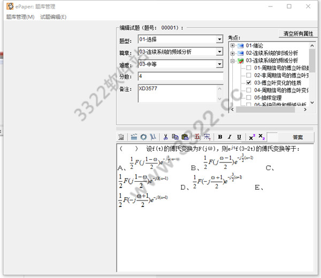321x278 pixels.
Task: Expand the 02-连续系统的时域分析 node
Action: click(232, 53)
